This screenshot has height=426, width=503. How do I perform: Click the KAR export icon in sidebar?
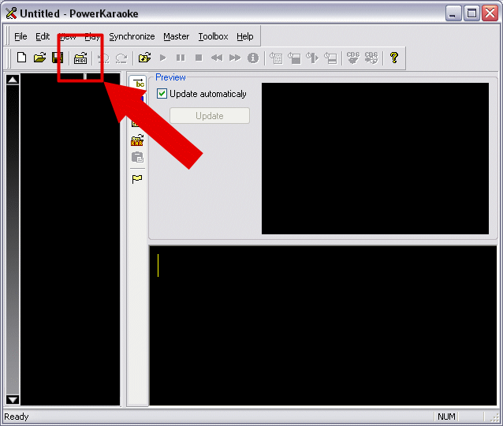(137, 140)
